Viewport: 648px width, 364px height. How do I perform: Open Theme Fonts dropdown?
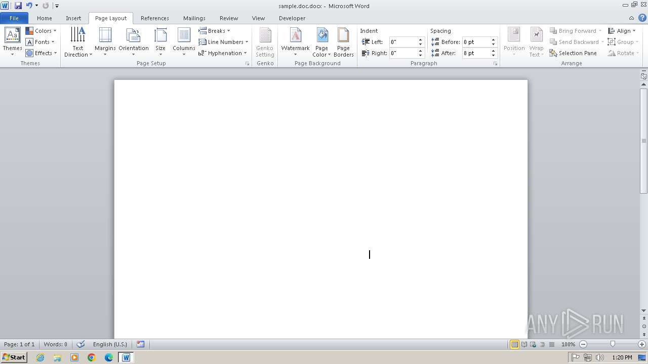click(x=40, y=42)
